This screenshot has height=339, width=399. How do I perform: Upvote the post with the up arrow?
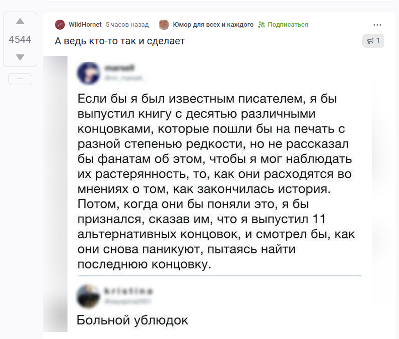(x=20, y=22)
